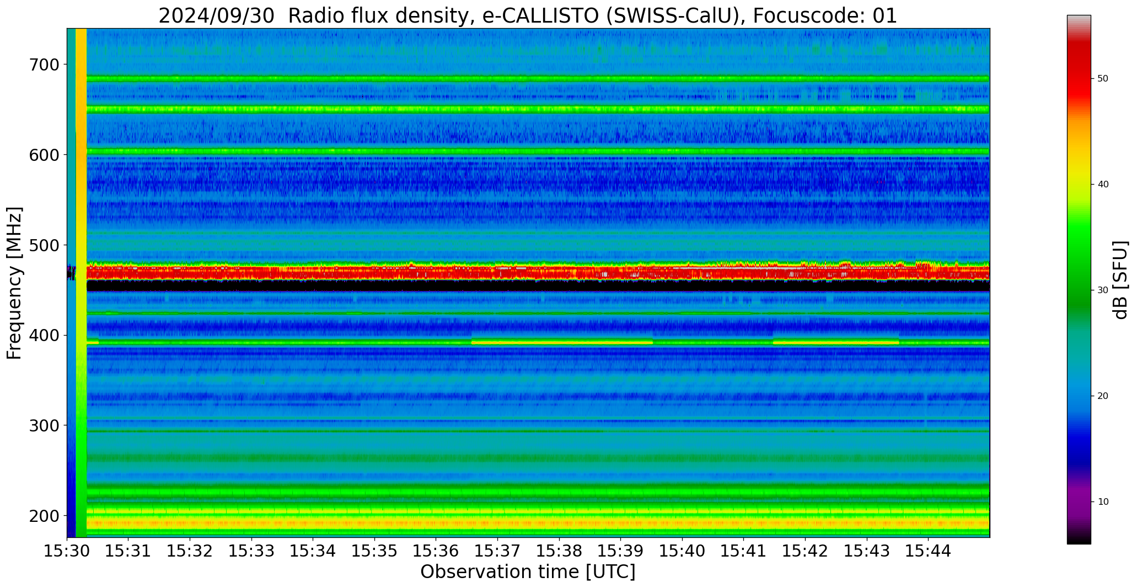Click the 15:34 time tick label

click(313, 551)
